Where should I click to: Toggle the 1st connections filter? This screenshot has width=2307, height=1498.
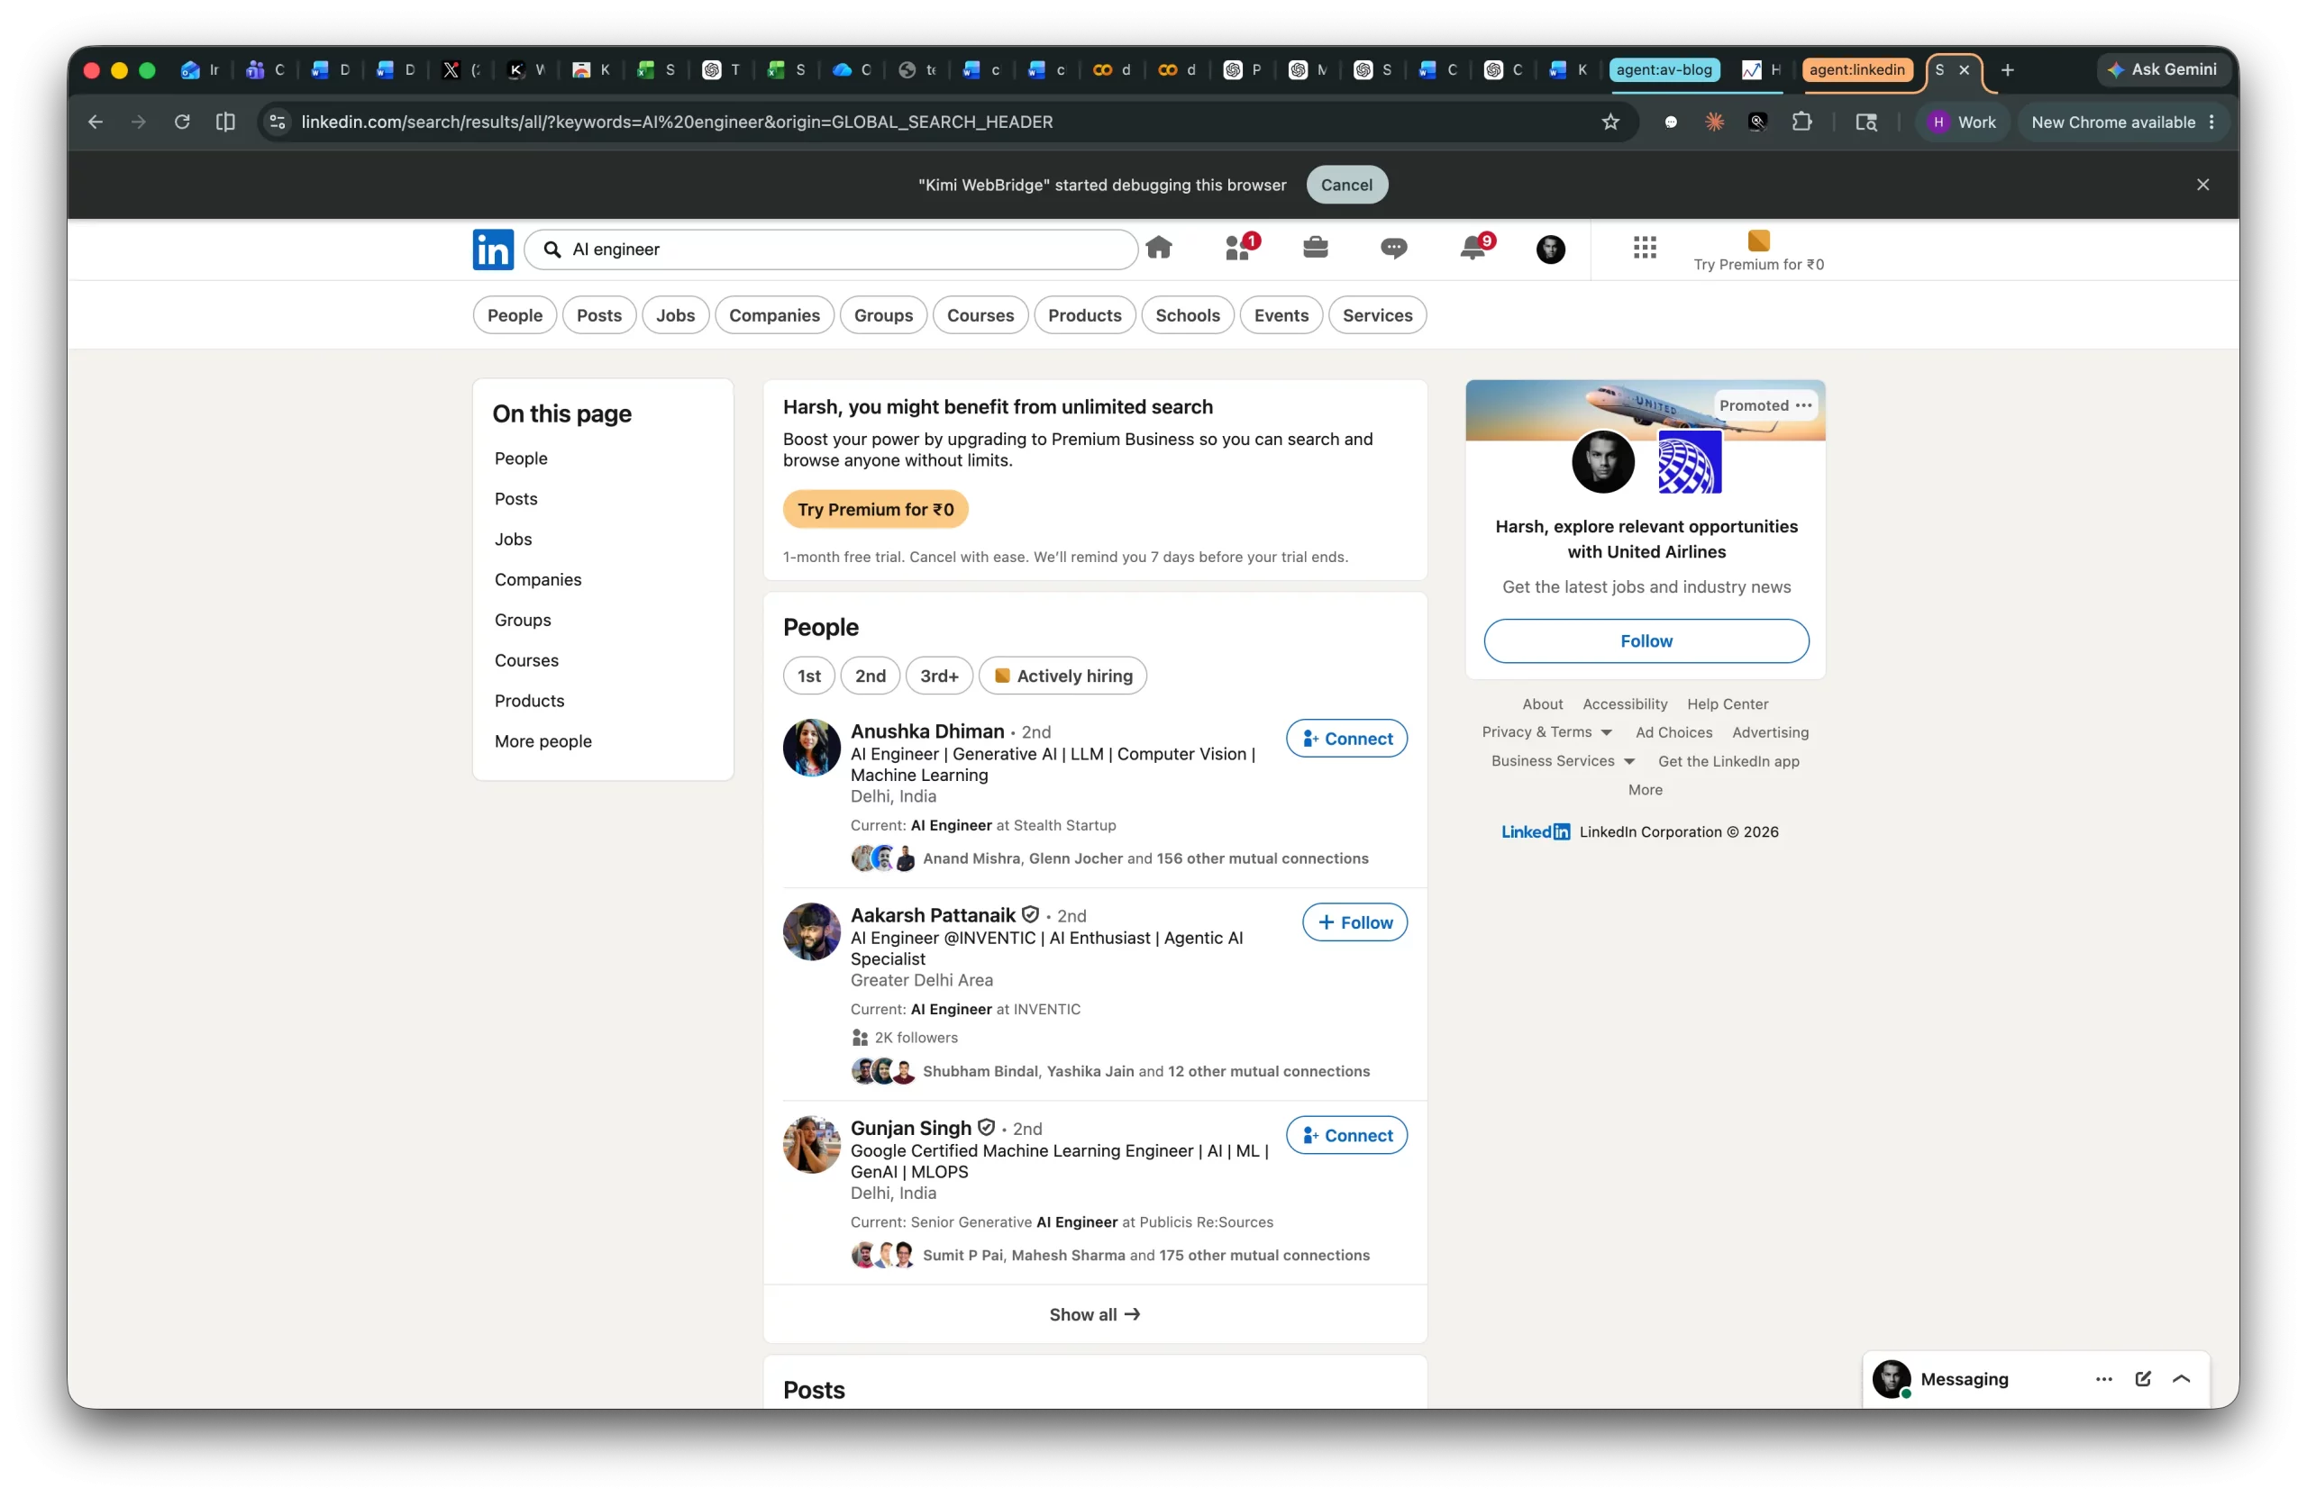click(x=808, y=676)
